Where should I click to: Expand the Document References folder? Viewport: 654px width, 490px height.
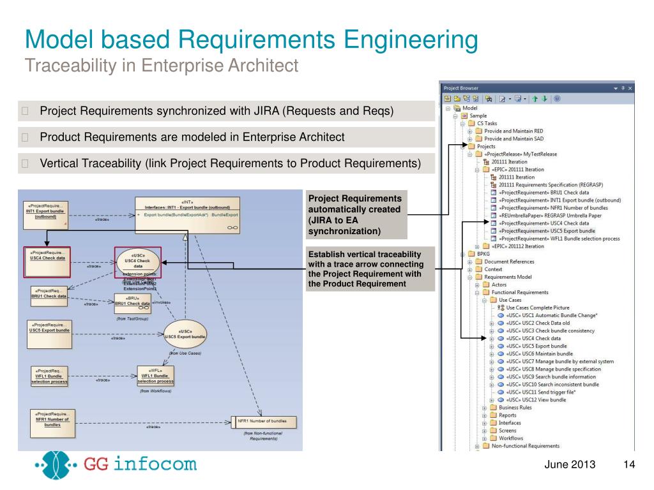(x=470, y=262)
